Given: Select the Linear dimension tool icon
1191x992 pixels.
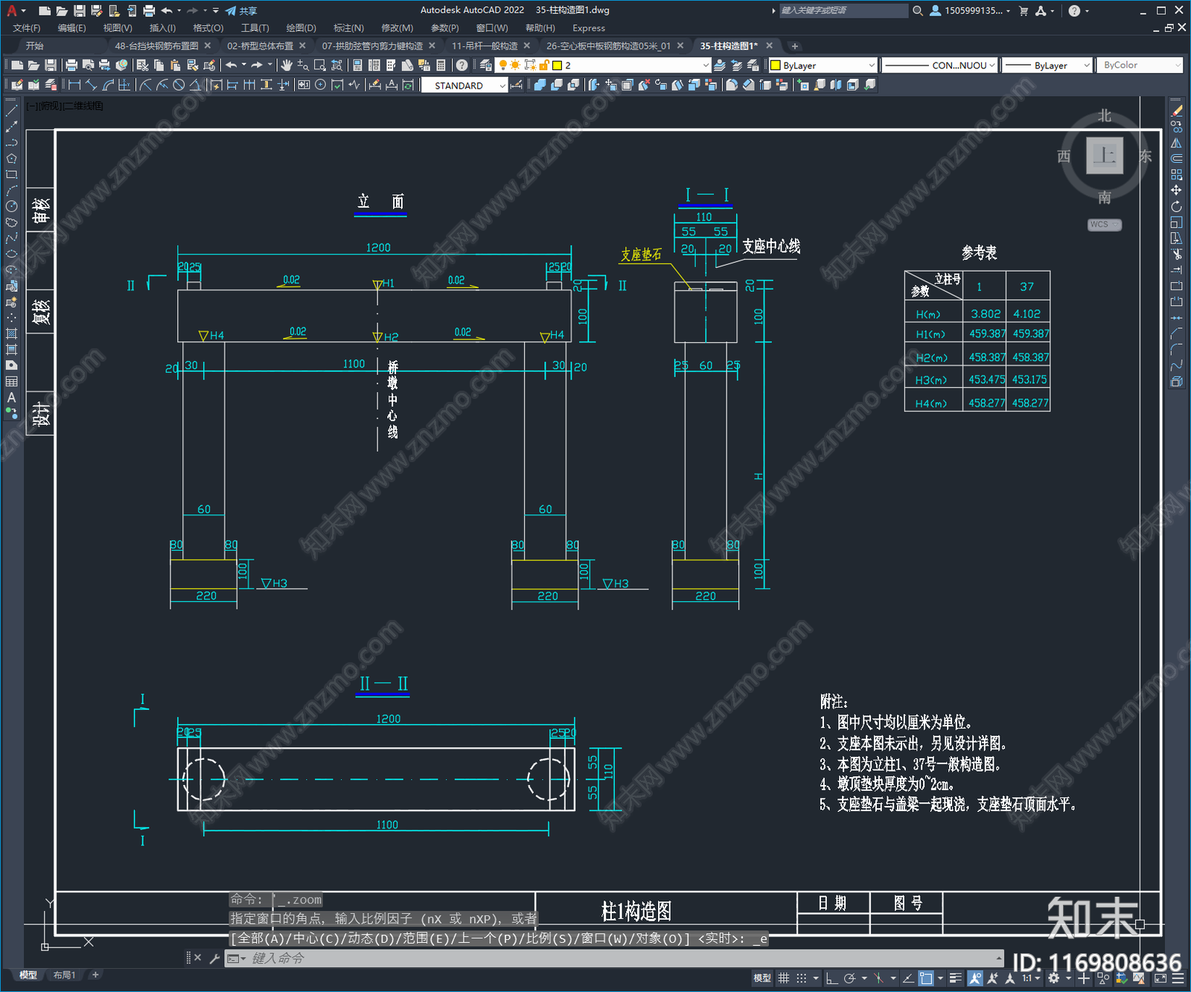Looking at the screenshot, I should pyautogui.click(x=74, y=86).
